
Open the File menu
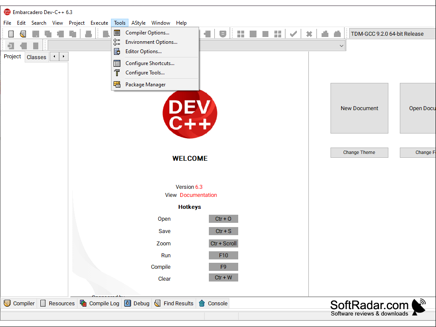[x=7, y=23]
